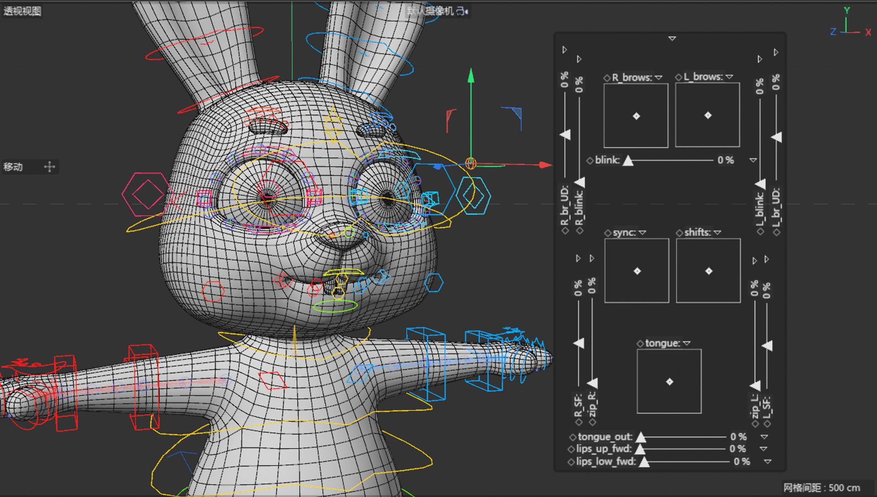Click the lips_low_fwd slider handle
Image resolution: width=877 pixels, height=497 pixels.
[644, 462]
